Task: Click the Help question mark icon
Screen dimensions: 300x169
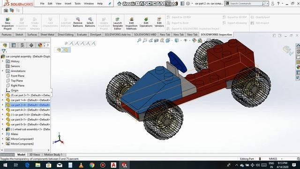Action: pyautogui.click(x=278, y=3)
